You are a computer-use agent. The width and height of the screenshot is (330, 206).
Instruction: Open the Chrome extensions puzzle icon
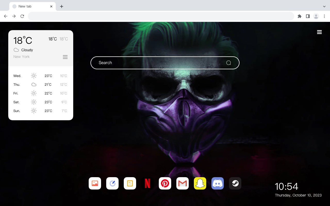(x=299, y=16)
